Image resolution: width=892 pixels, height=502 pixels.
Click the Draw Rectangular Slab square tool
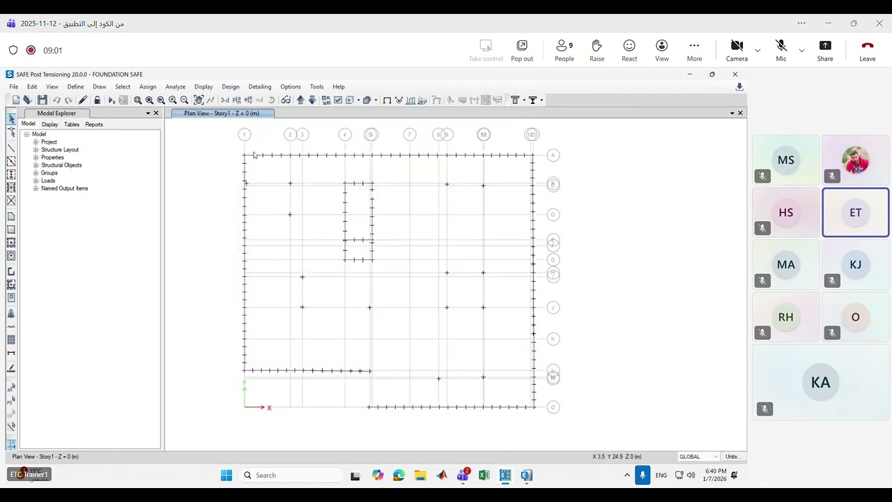coord(11,229)
